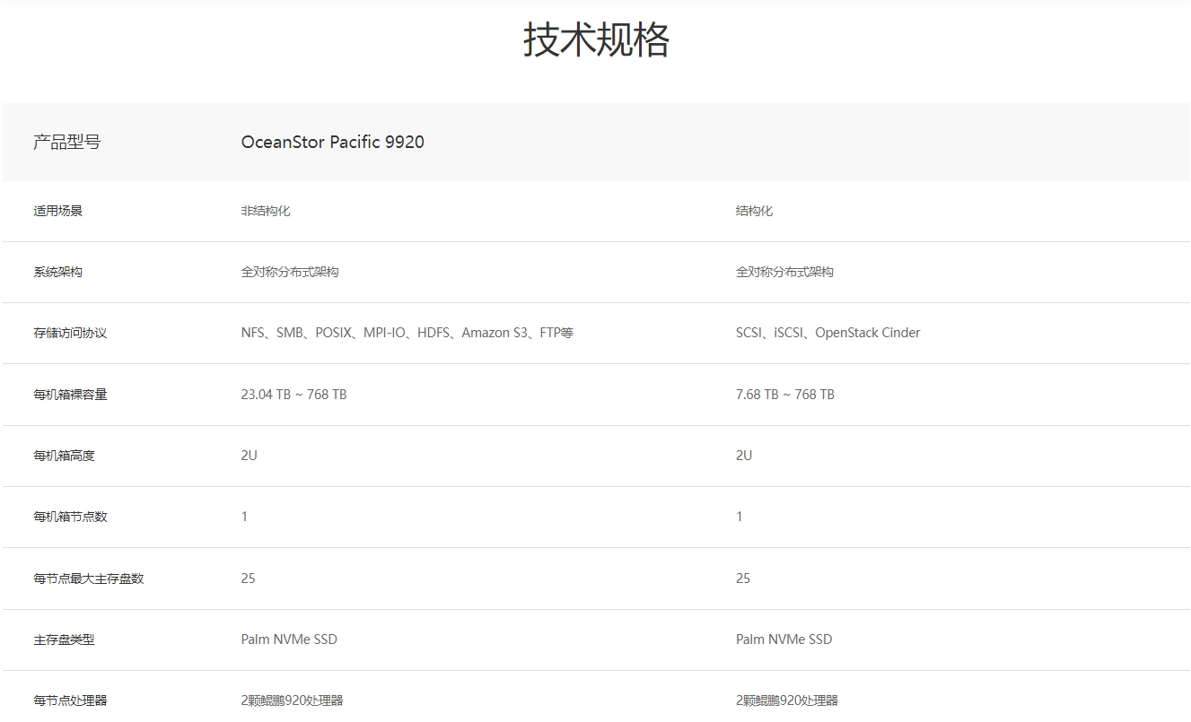Screen dimensions: 1191x722
Task: Select the 产品型号 label
Action: (x=67, y=142)
